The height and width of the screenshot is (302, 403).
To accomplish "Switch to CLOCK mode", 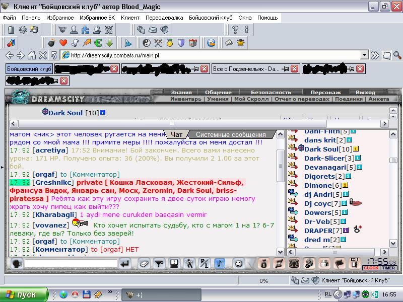I will pyautogui.click(x=371, y=268).
